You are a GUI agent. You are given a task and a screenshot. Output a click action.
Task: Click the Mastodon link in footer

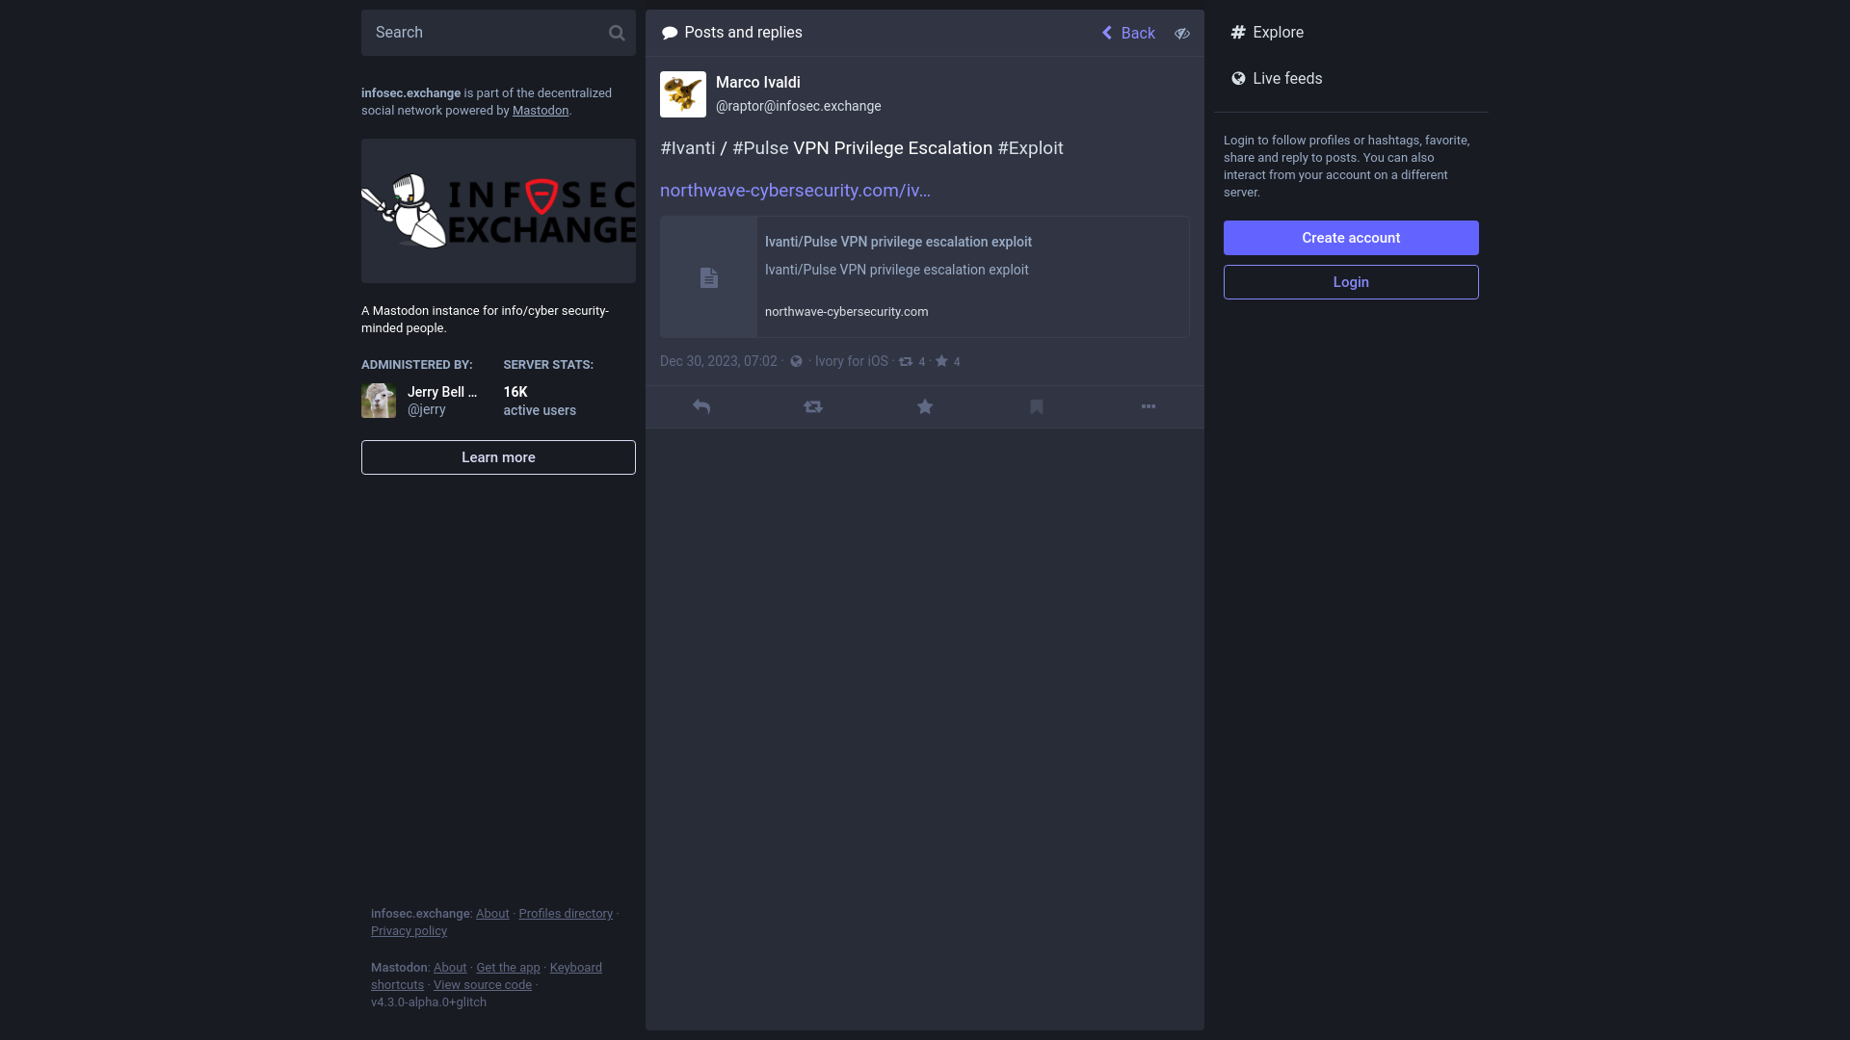399,967
